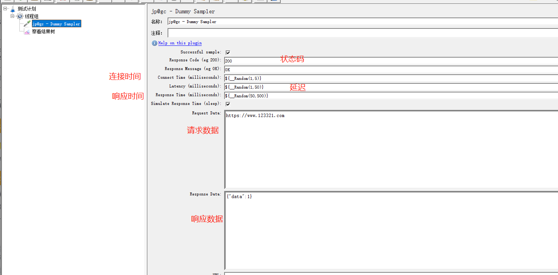
Task: Click the 线程组 gear icon
Action: (20, 16)
